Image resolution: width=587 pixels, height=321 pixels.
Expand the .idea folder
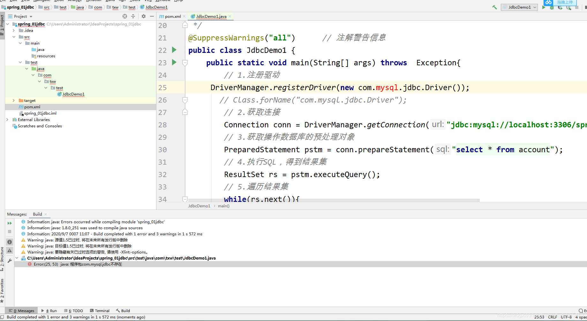14,31
